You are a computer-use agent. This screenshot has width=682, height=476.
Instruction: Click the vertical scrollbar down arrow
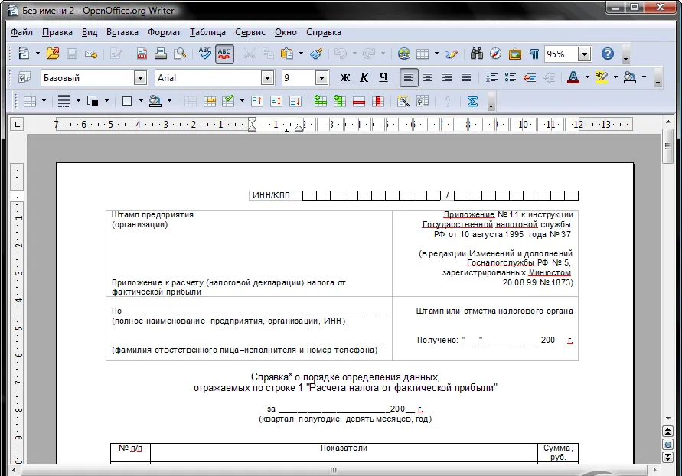click(x=668, y=418)
